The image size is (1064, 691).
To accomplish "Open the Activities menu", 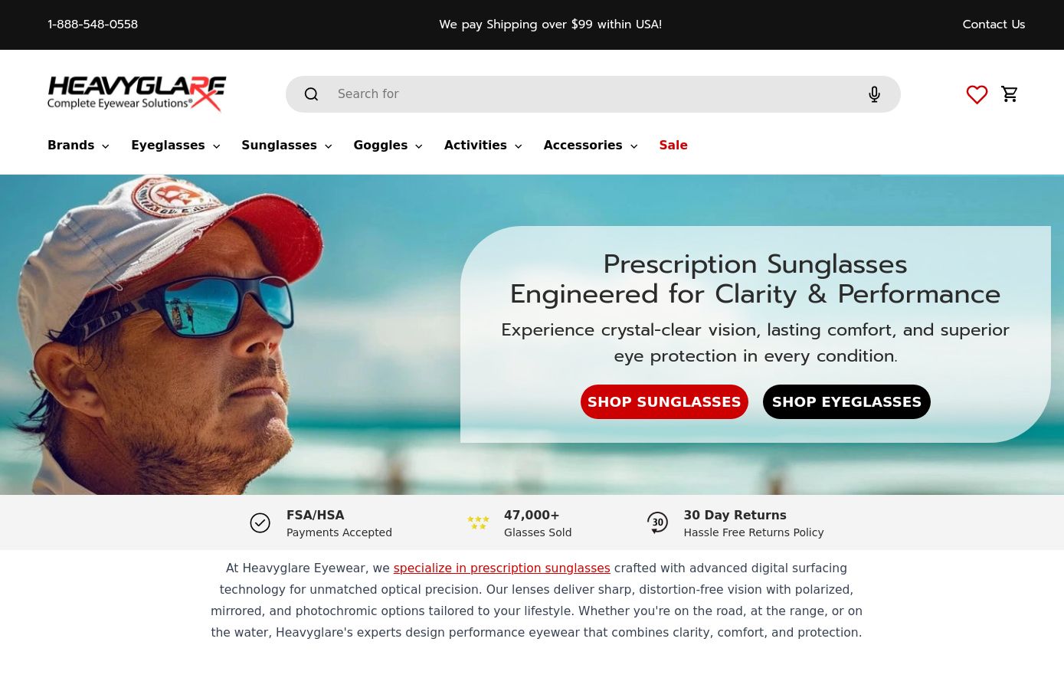I will [x=483, y=146].
